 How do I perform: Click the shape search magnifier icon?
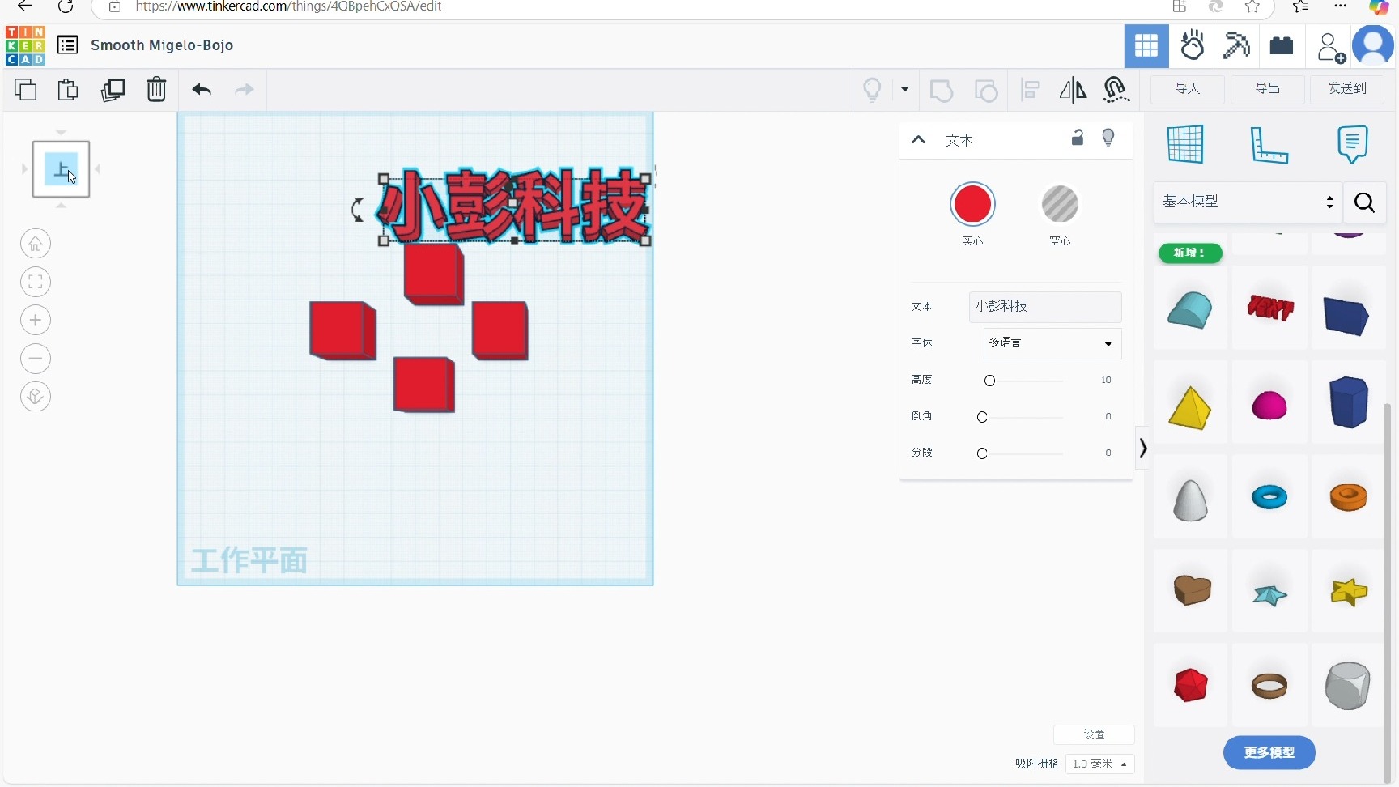coord(1364,203)
